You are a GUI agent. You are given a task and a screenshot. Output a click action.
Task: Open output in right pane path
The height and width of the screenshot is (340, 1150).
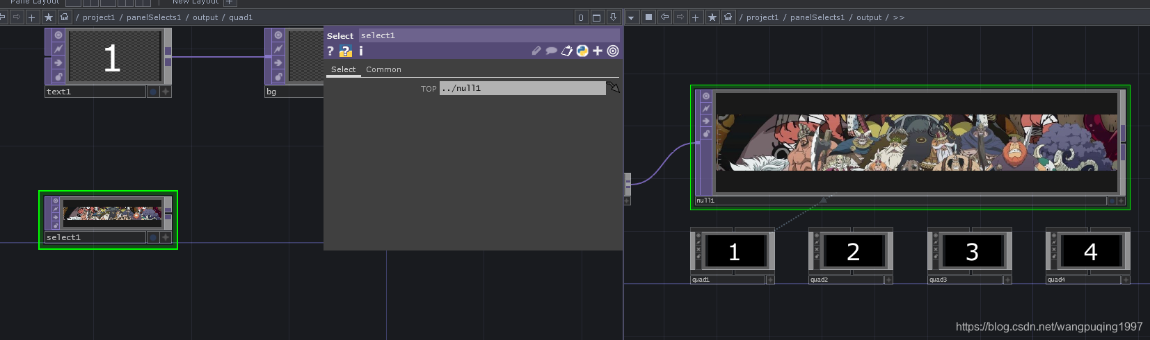[869, 17]
